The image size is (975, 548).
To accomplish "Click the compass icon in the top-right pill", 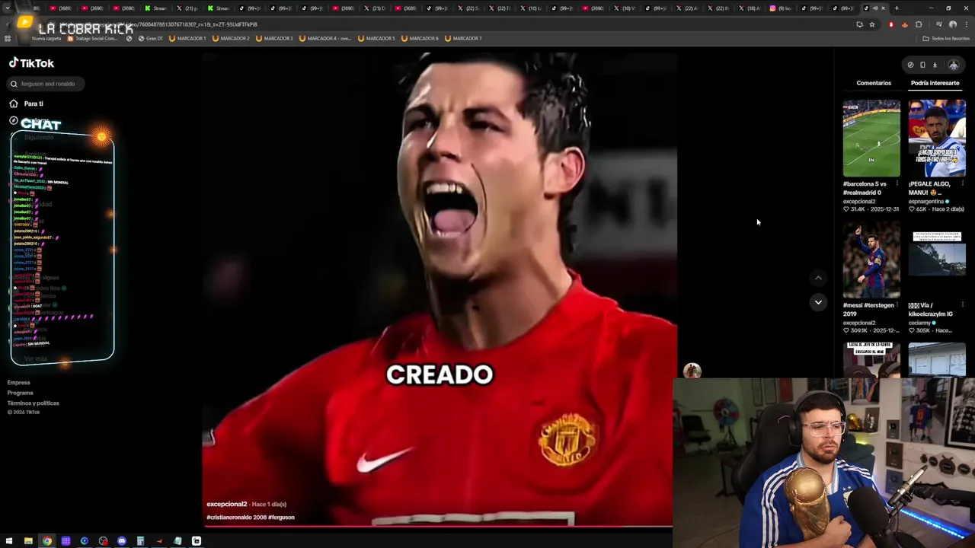I will tap(910, 65).
